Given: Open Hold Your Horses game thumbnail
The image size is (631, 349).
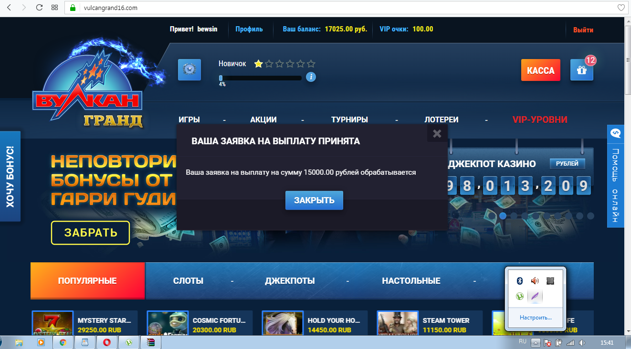Looking at the screenshot, I should coord(282,324).
